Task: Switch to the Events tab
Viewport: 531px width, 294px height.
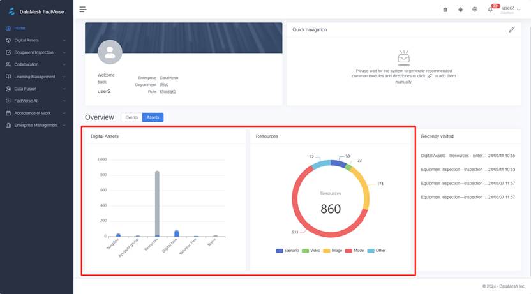Action: pyautogui.click(x=131, y=117)
